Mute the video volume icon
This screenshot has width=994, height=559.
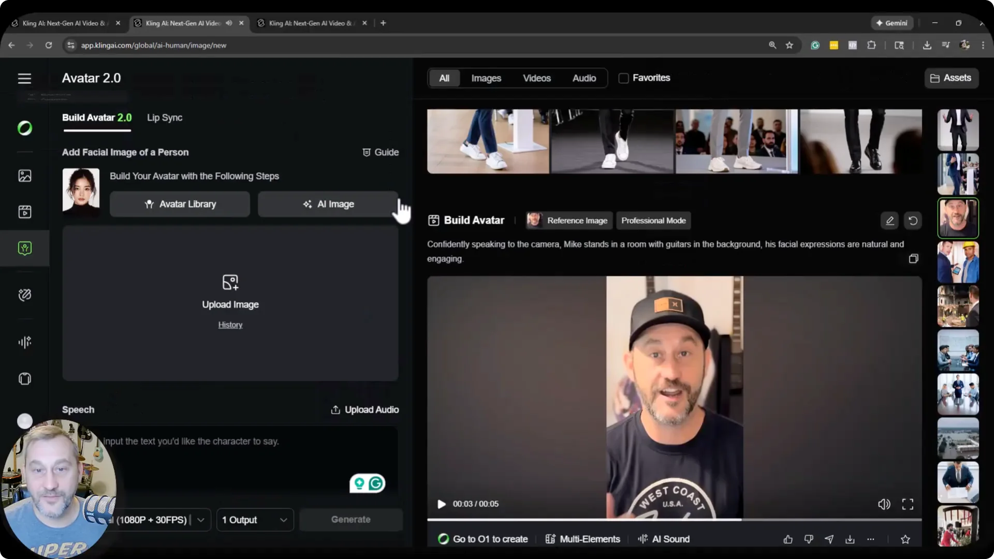click(x=884, y=504)
